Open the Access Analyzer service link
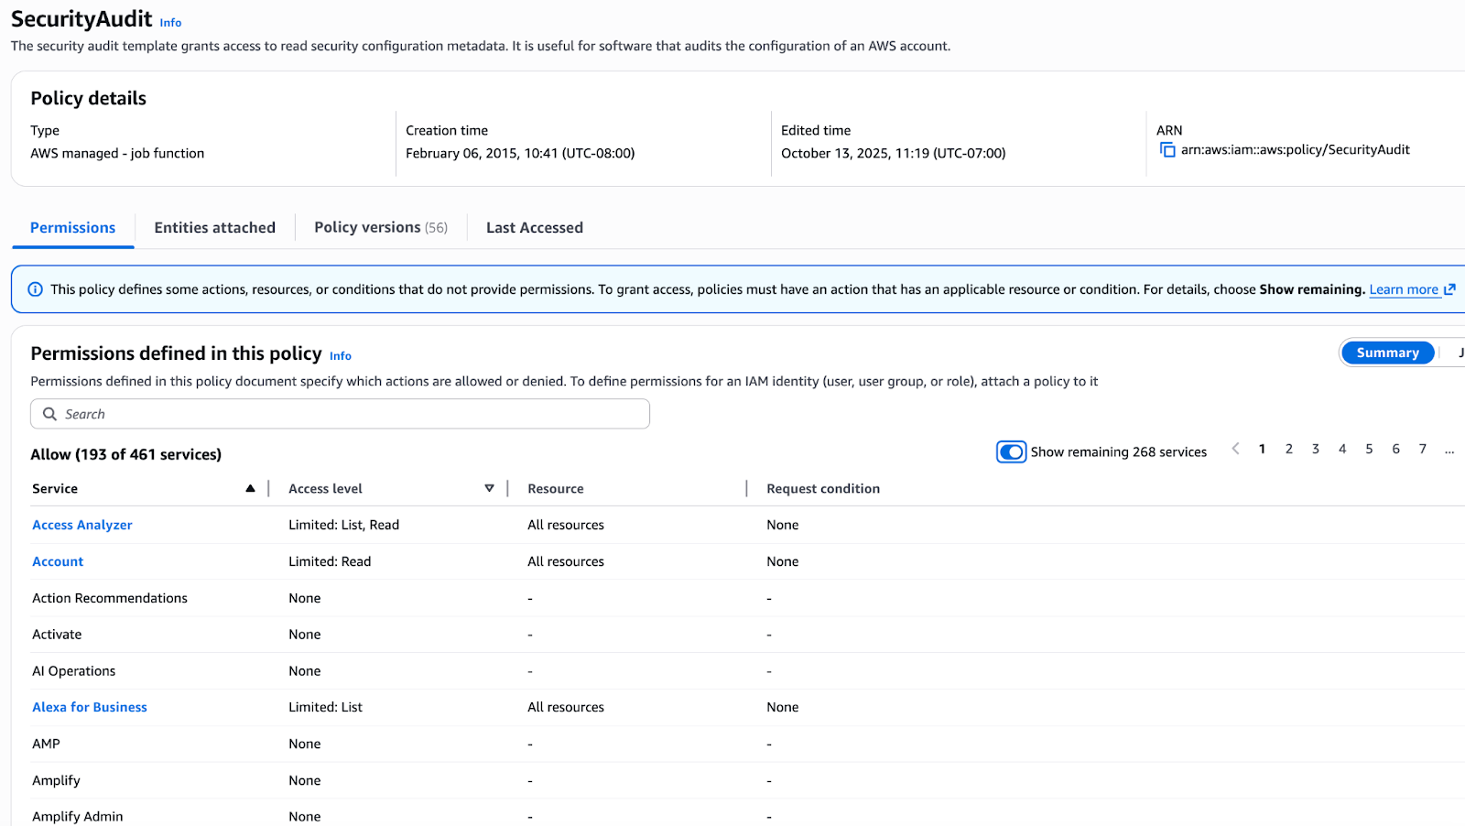The image size is (1465, 826). [82, 525]
